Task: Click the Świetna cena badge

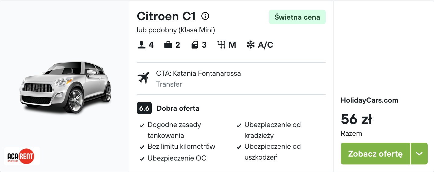Action: (x=297, y=17)
